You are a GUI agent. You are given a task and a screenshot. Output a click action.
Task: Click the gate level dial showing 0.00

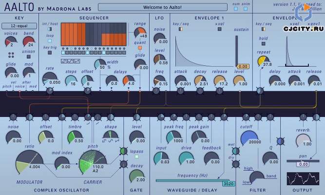tap(137, 137)
